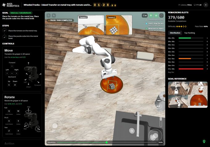Click the A key pitch counter-clockwise
210x147 pixels.
[9, 121]
